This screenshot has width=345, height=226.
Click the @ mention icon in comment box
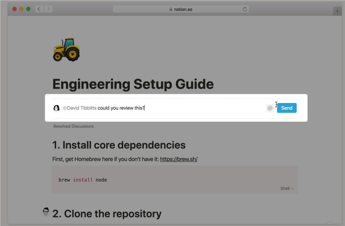coord(270,108)
